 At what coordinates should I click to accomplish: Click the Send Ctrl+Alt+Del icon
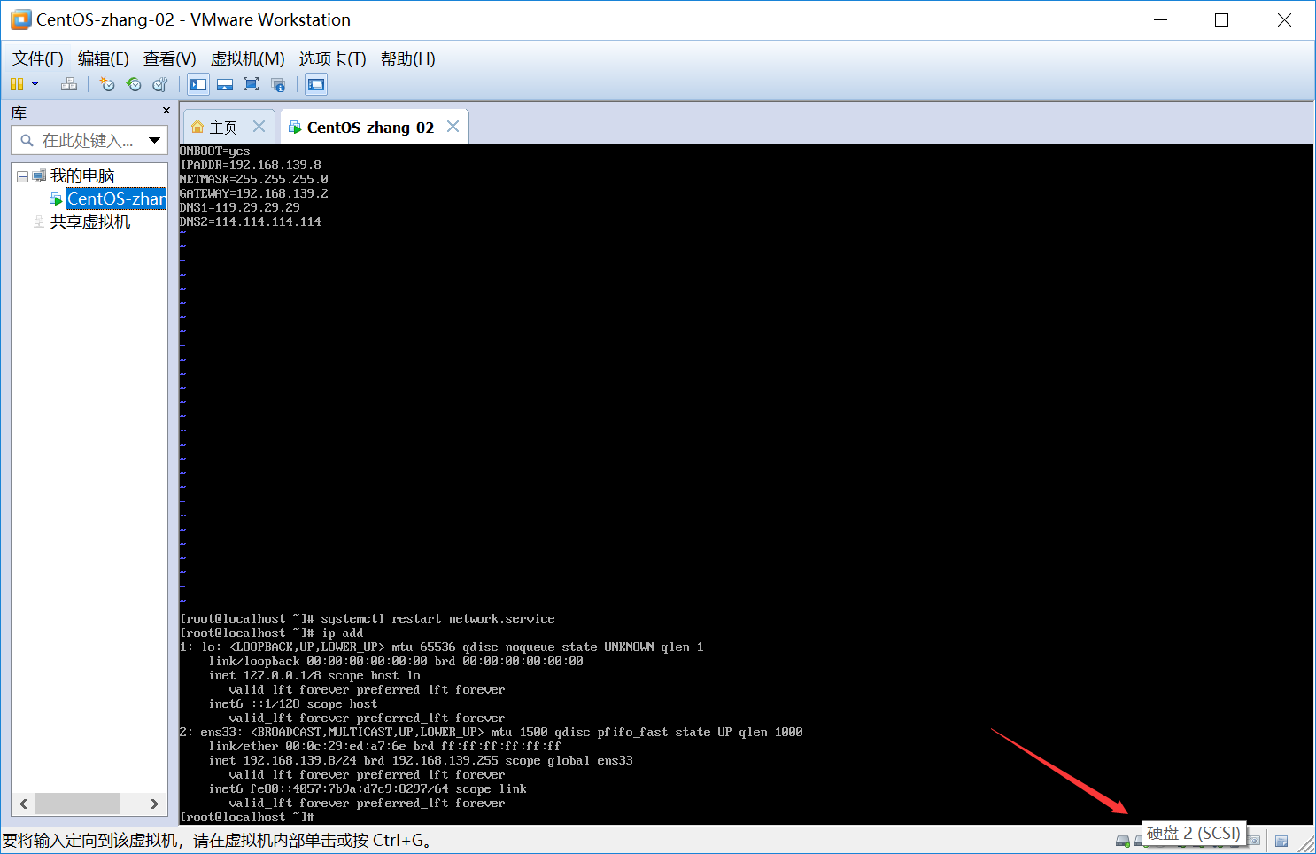tap(69, 84)
